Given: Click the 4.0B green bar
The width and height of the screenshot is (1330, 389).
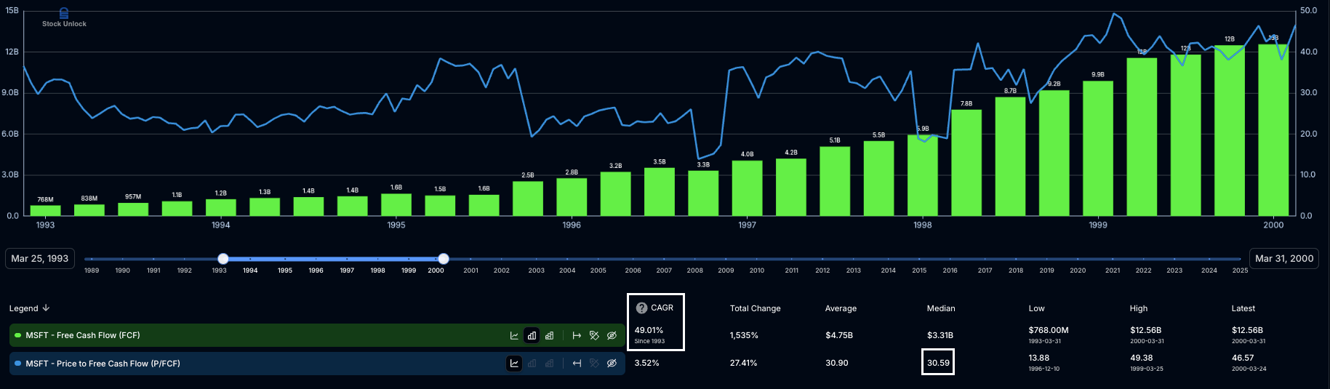Looking at the screenshot, I should 747,188.
